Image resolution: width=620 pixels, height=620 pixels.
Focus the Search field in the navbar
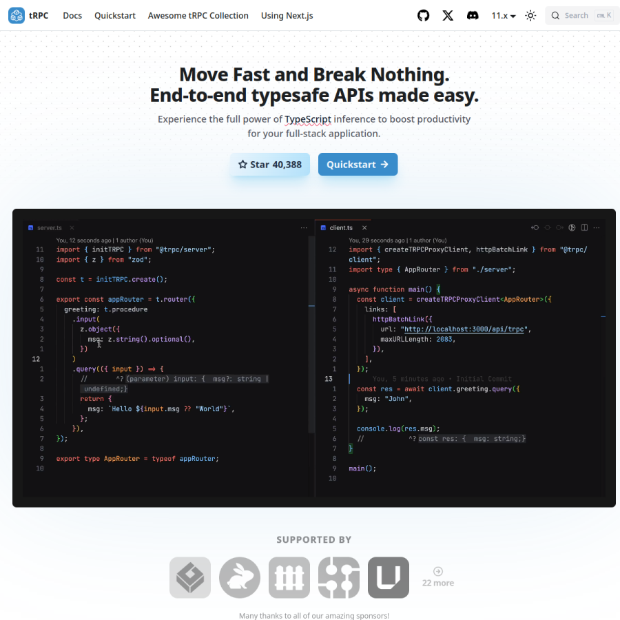[x=582, y=15]
